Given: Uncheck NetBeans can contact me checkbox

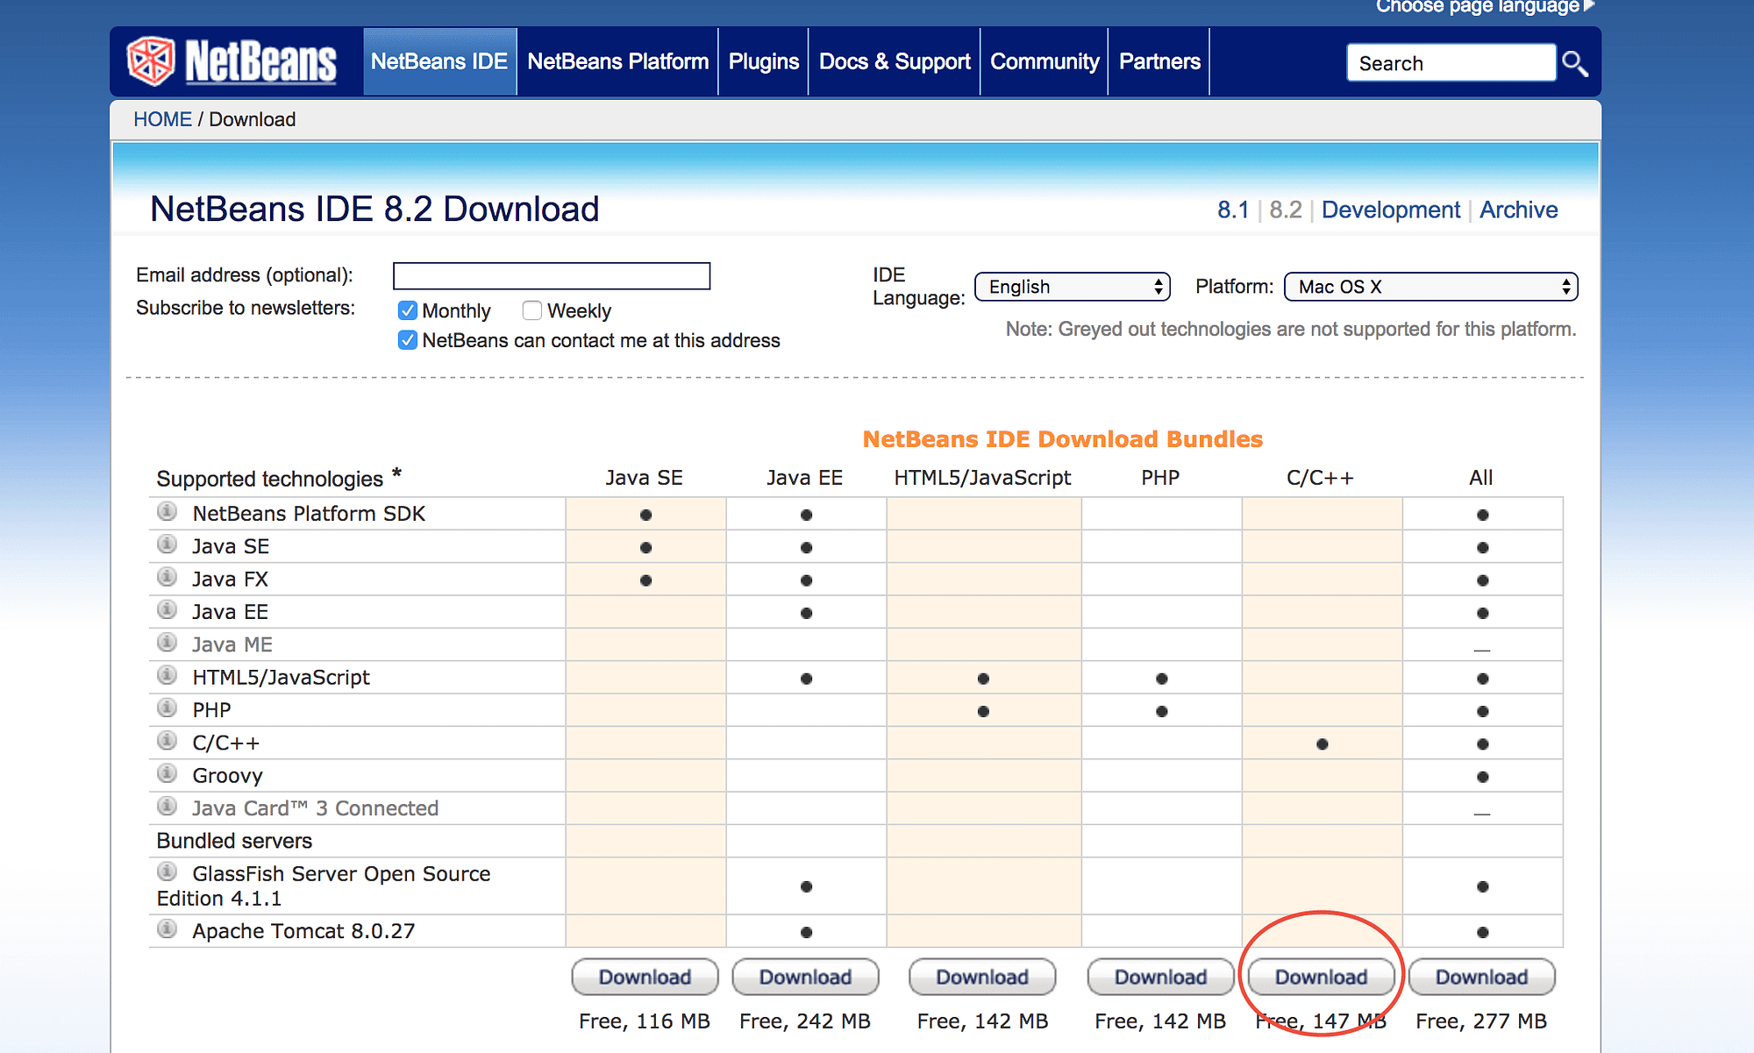Looking at the screenshot, I should (x=407, y=340).
